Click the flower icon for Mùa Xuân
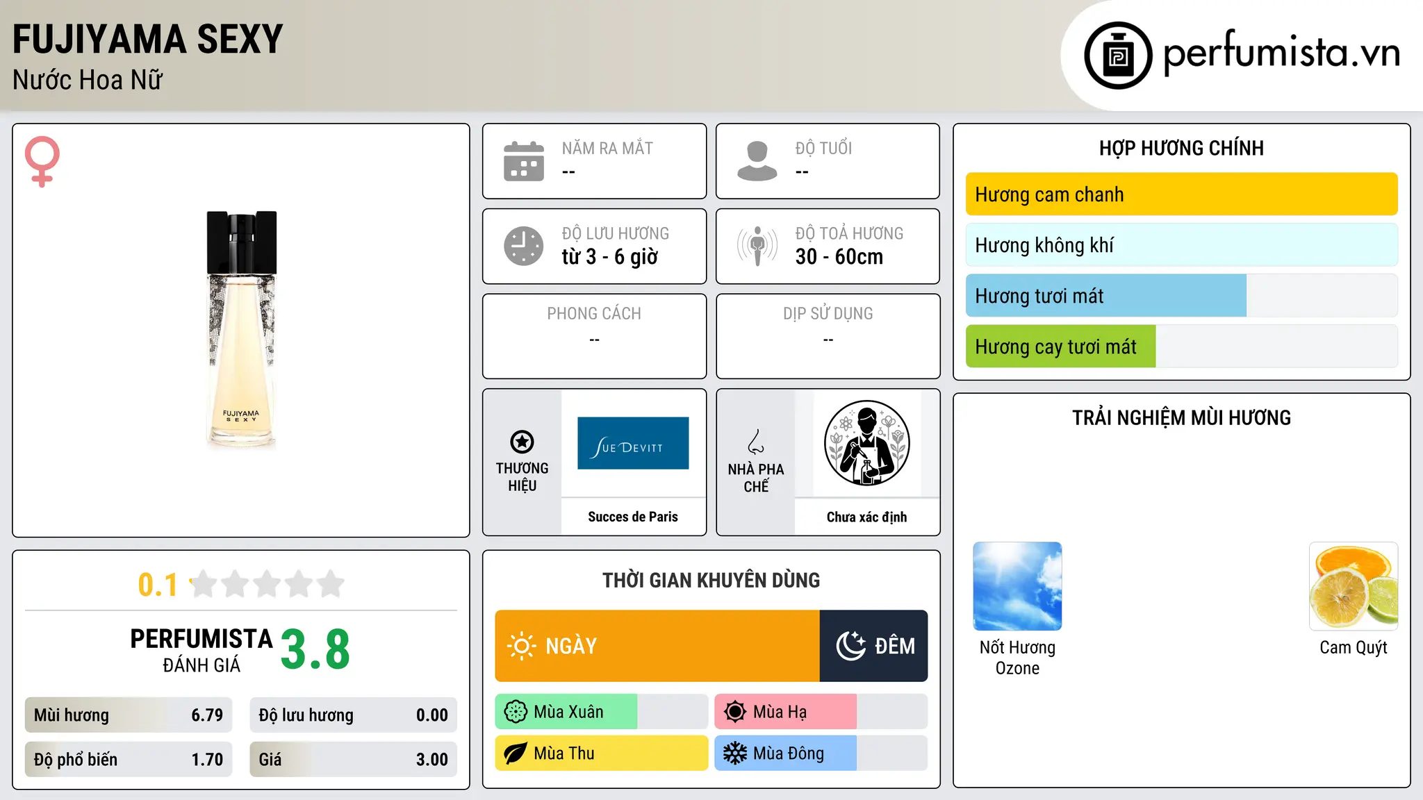This screenshot has height=800, width=1423. point(516,712)
